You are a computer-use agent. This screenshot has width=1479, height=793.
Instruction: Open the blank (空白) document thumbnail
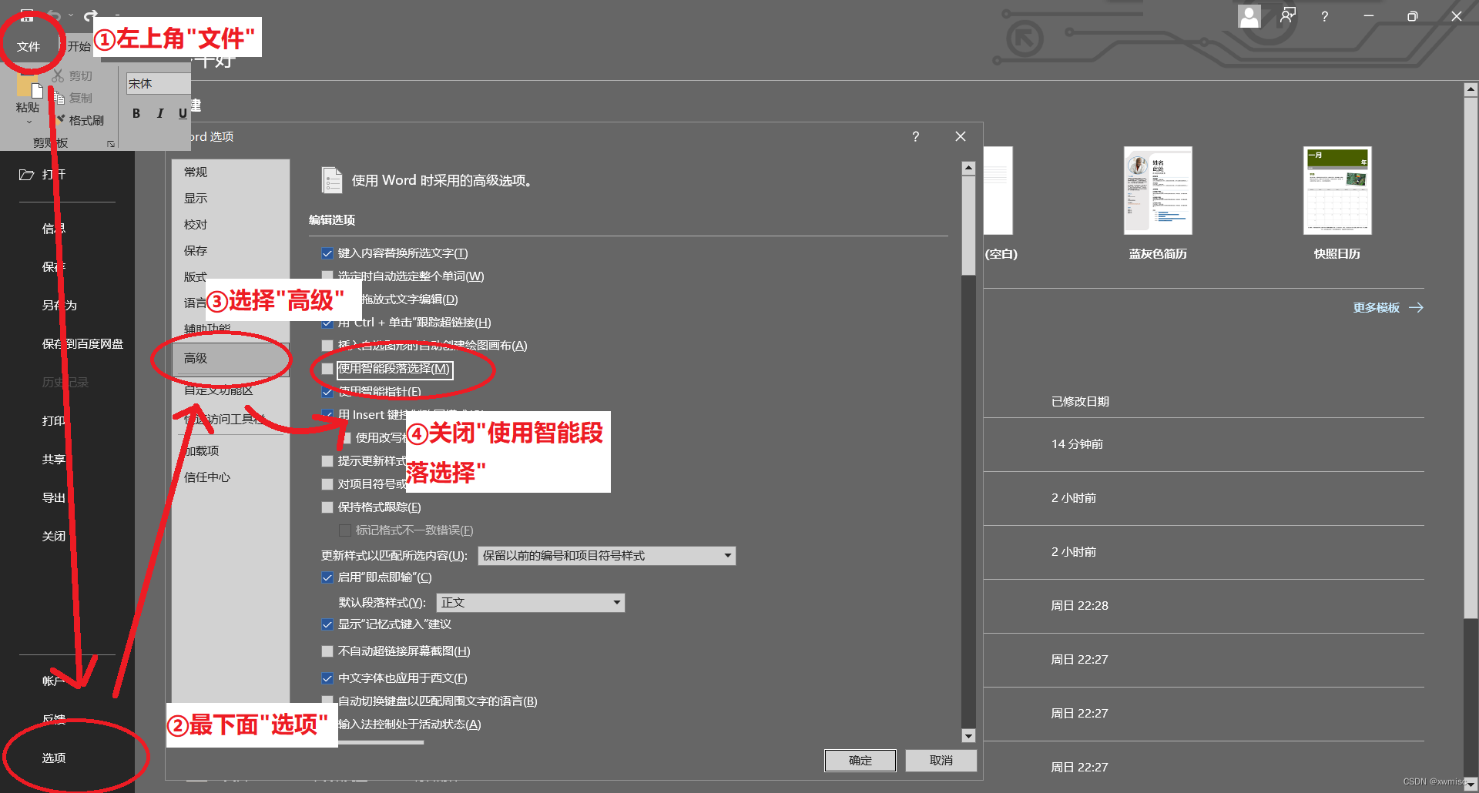[x=998, y=191]
